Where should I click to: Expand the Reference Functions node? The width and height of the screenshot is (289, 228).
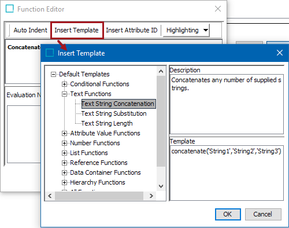[x=64, y=163]
